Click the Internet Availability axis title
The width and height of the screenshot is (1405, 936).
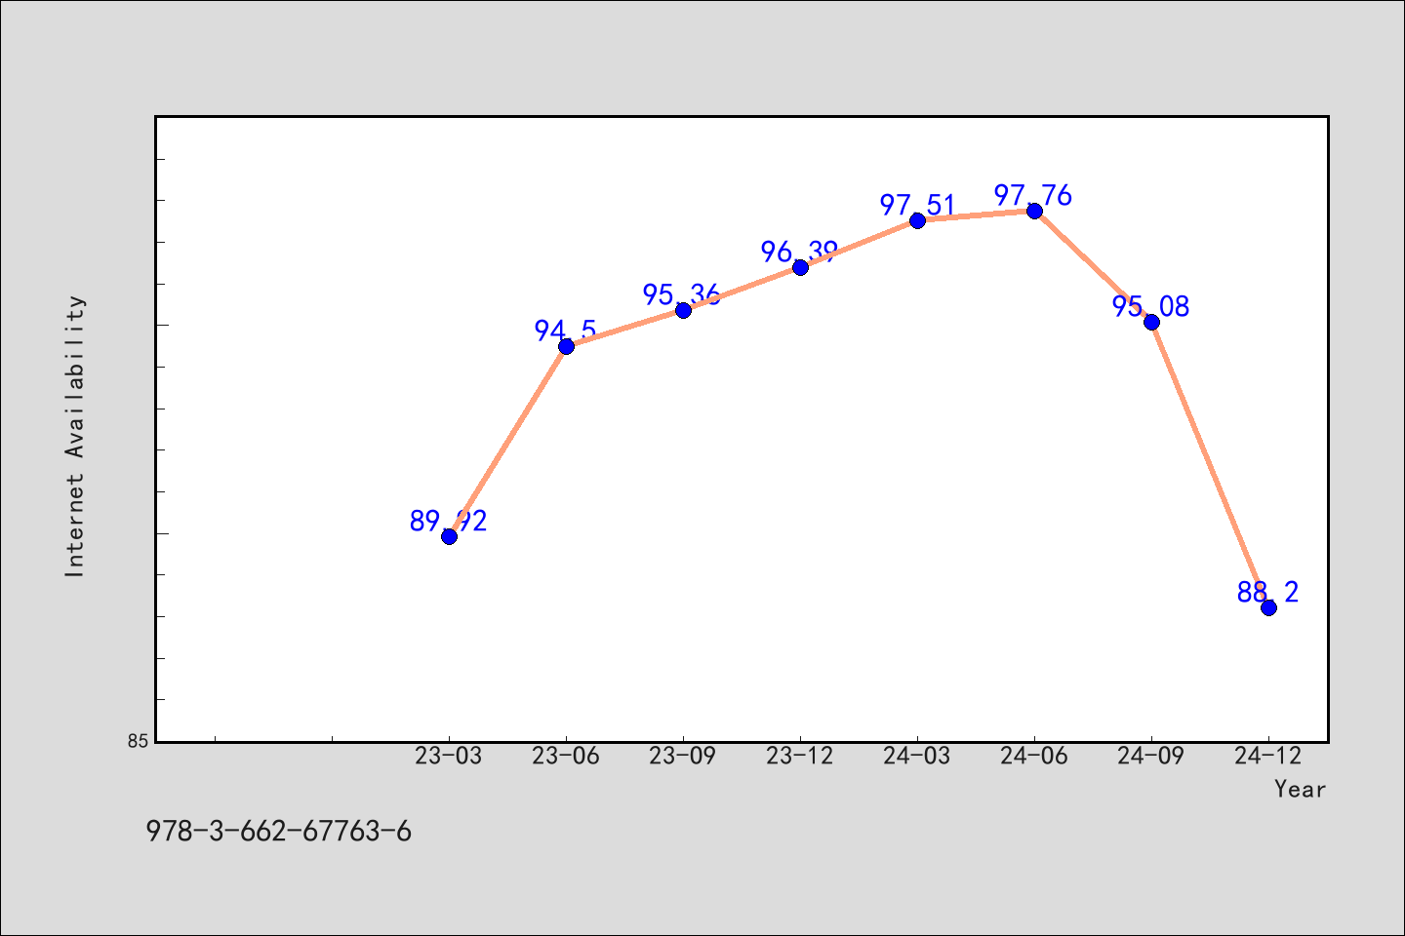[x=75, y=436]
